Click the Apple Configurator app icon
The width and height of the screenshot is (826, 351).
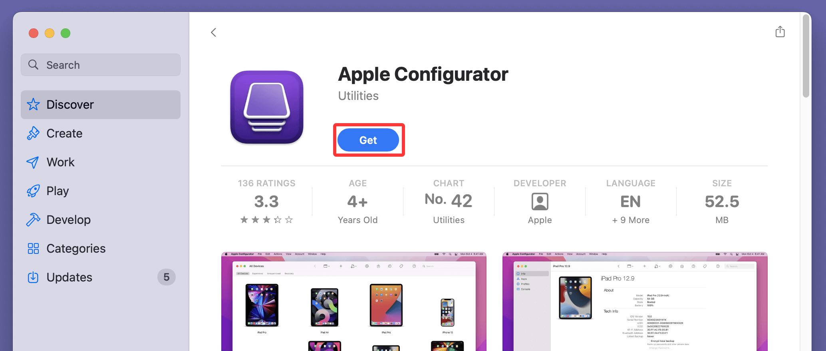(267, 107)
